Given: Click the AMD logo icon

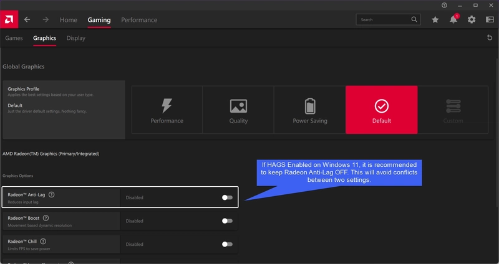Looking at the screenshot, I should (x=9, y=19).
